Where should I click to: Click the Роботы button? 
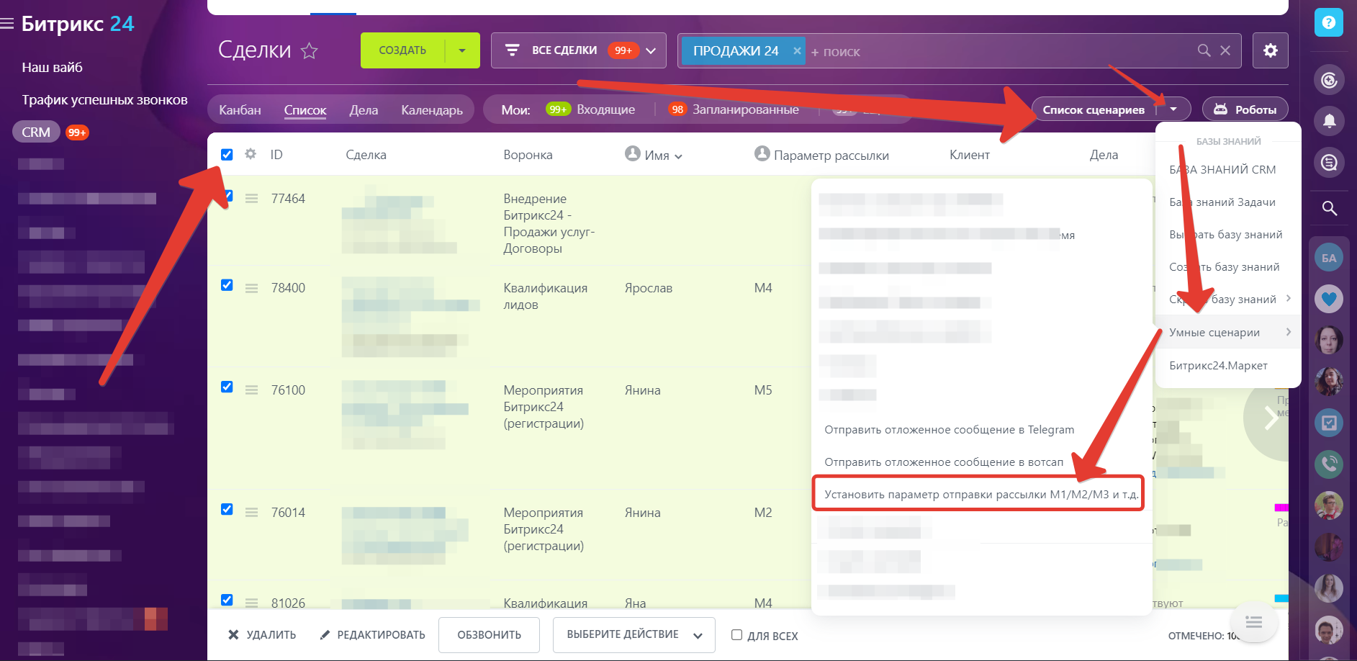(1245, 109)
